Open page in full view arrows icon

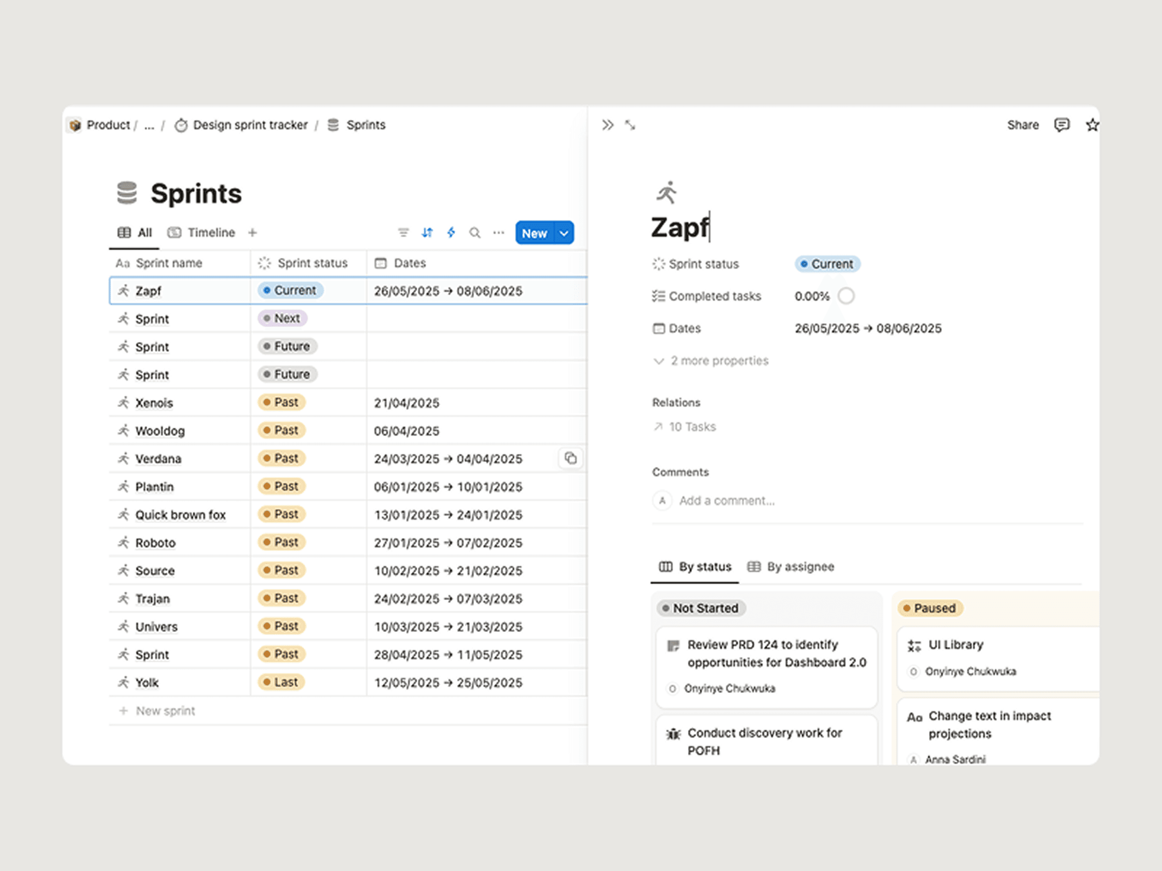pos(630,125)
